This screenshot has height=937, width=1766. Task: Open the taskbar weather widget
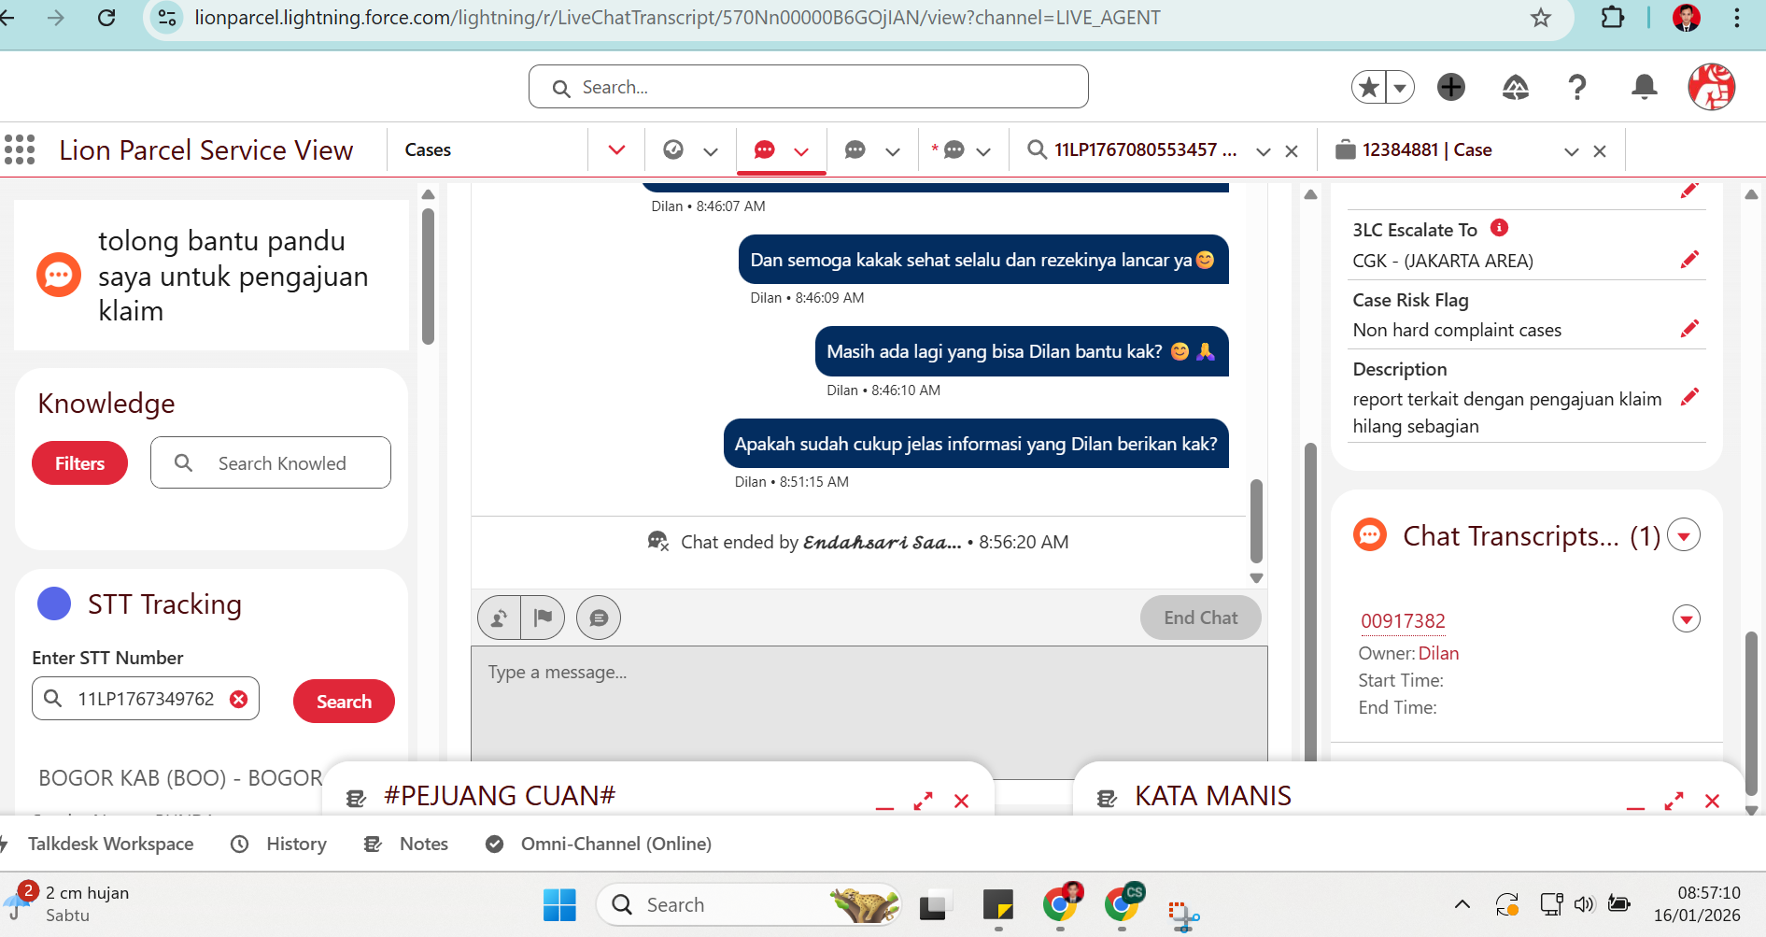pos(67,903)
